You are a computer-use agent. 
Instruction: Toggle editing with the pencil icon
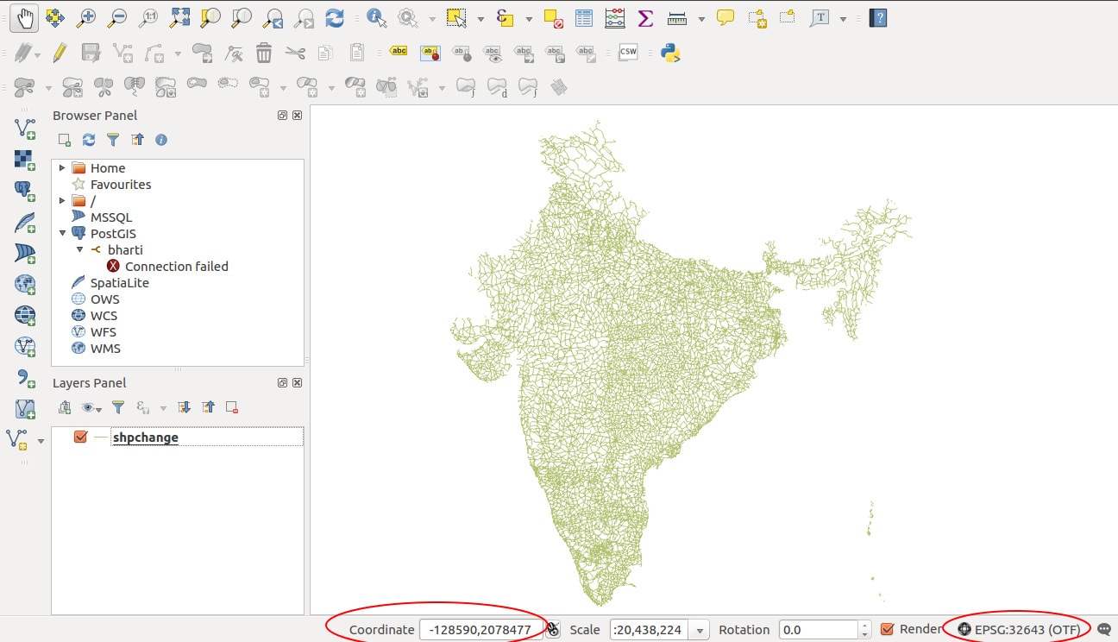[59, 52]
